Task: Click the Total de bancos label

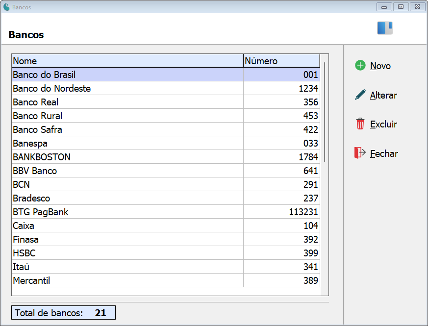Action: pyautogui.click(x=49, y=313)
